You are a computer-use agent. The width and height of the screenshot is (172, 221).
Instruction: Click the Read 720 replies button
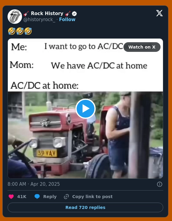coord(85,207)
